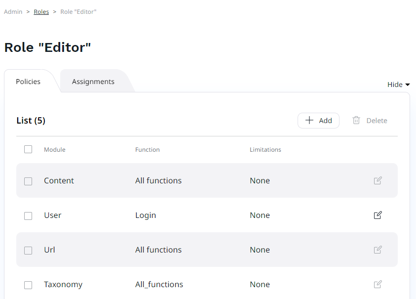The image size is (416, 299).
Task: Click the Limitations column header
Action: [x=265, y=150]
